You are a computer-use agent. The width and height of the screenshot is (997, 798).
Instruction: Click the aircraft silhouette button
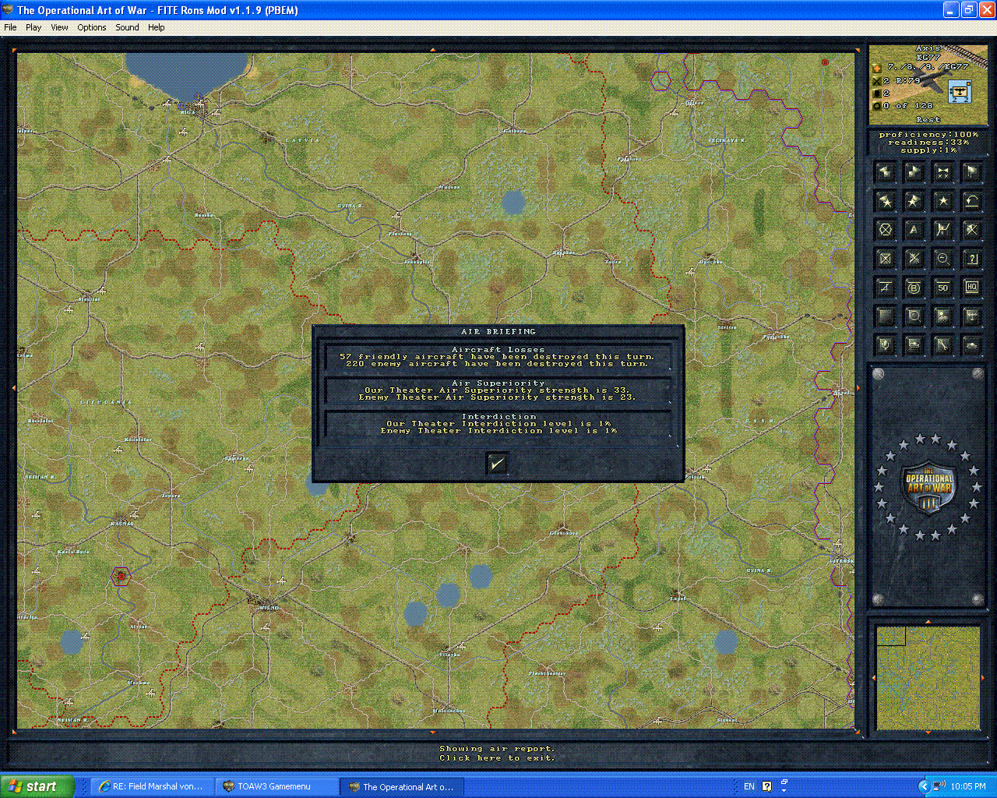tap(971, 316)
